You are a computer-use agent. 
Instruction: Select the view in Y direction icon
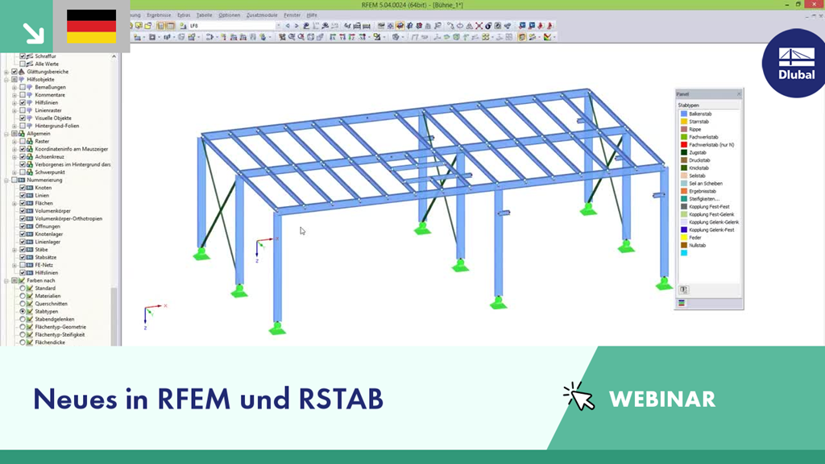pyautogui.click(x=342, y=37)
